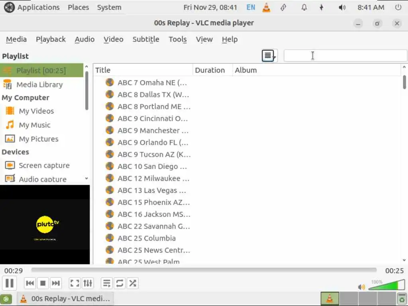Open the View menu
This screenshot has height=306, width=408.
[x=204, y=39]
